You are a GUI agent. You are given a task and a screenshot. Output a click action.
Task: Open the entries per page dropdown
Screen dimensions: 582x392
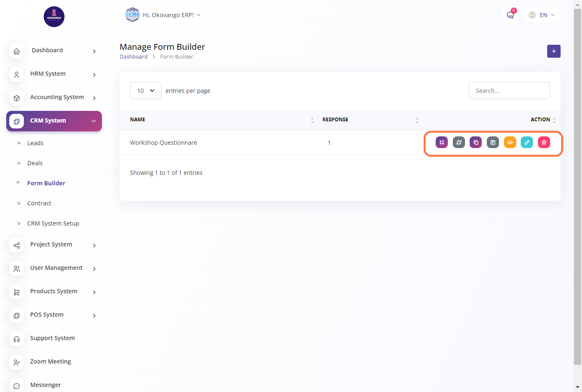[x=145, y=91]
